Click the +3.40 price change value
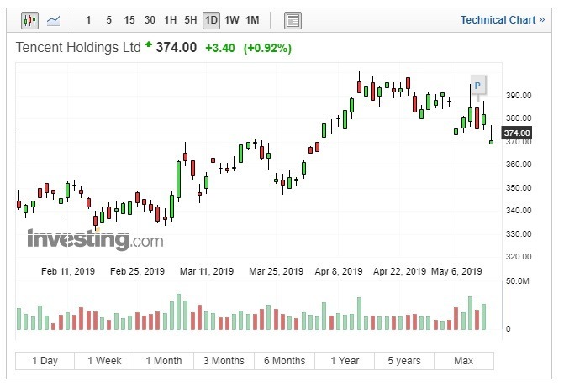Screen dimensions: 564x387 click(219, 48)
